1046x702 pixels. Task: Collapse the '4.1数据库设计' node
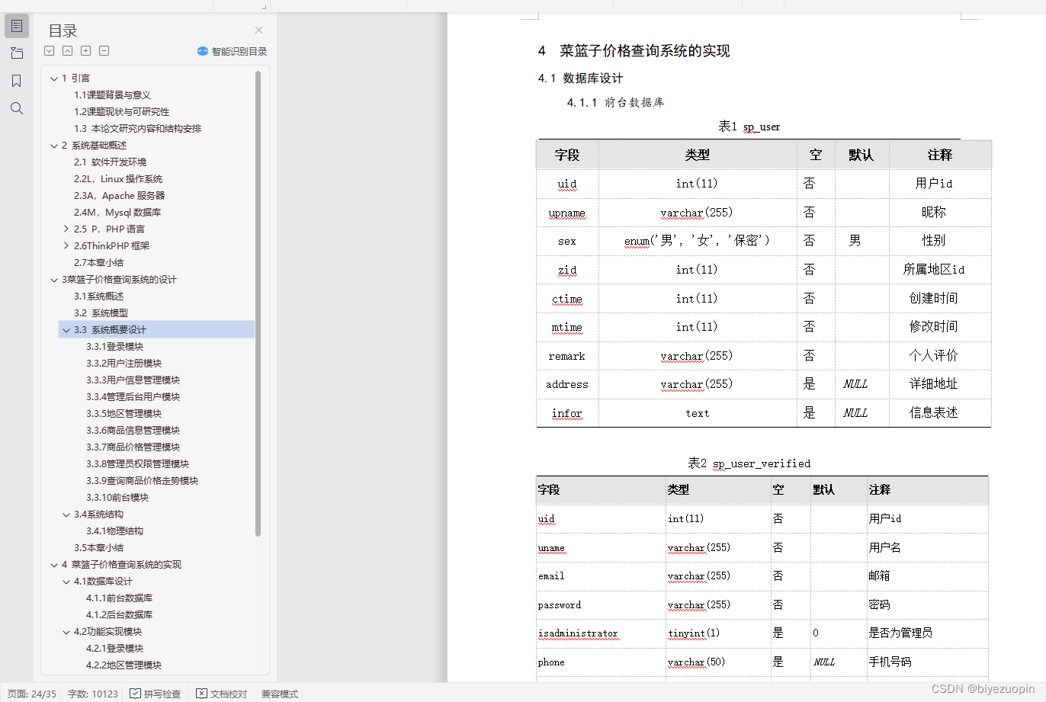coord(66,582)
